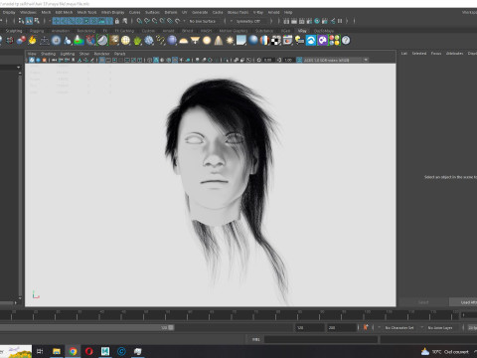Switch to the Rendering shelf tab
477x358 pixels.
[86, 31]
